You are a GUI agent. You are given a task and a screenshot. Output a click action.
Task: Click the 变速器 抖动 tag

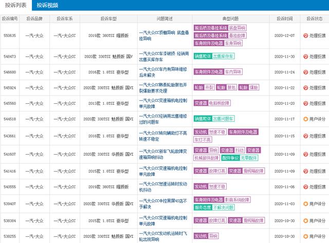(232, 150)
